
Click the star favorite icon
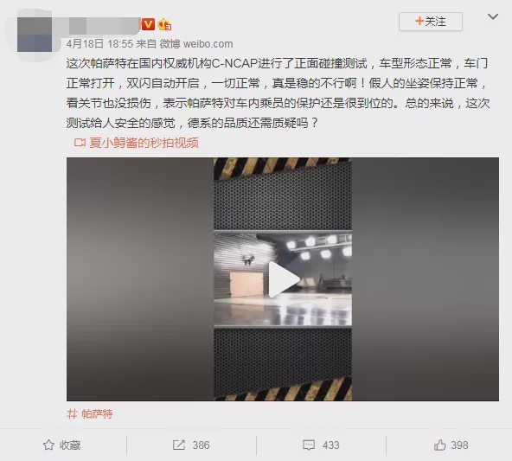48,445
